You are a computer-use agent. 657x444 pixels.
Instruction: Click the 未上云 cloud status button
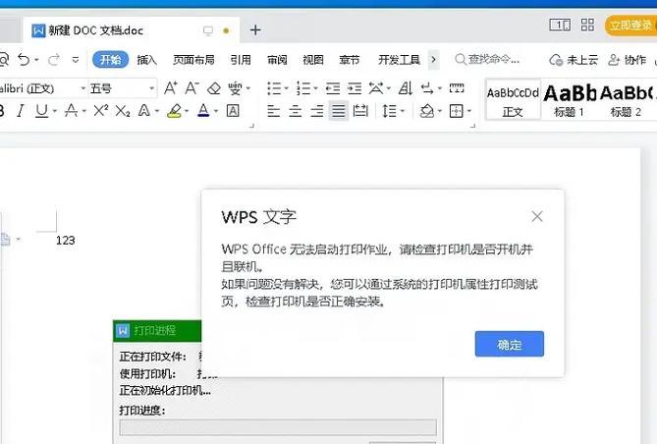coord(574,60)
